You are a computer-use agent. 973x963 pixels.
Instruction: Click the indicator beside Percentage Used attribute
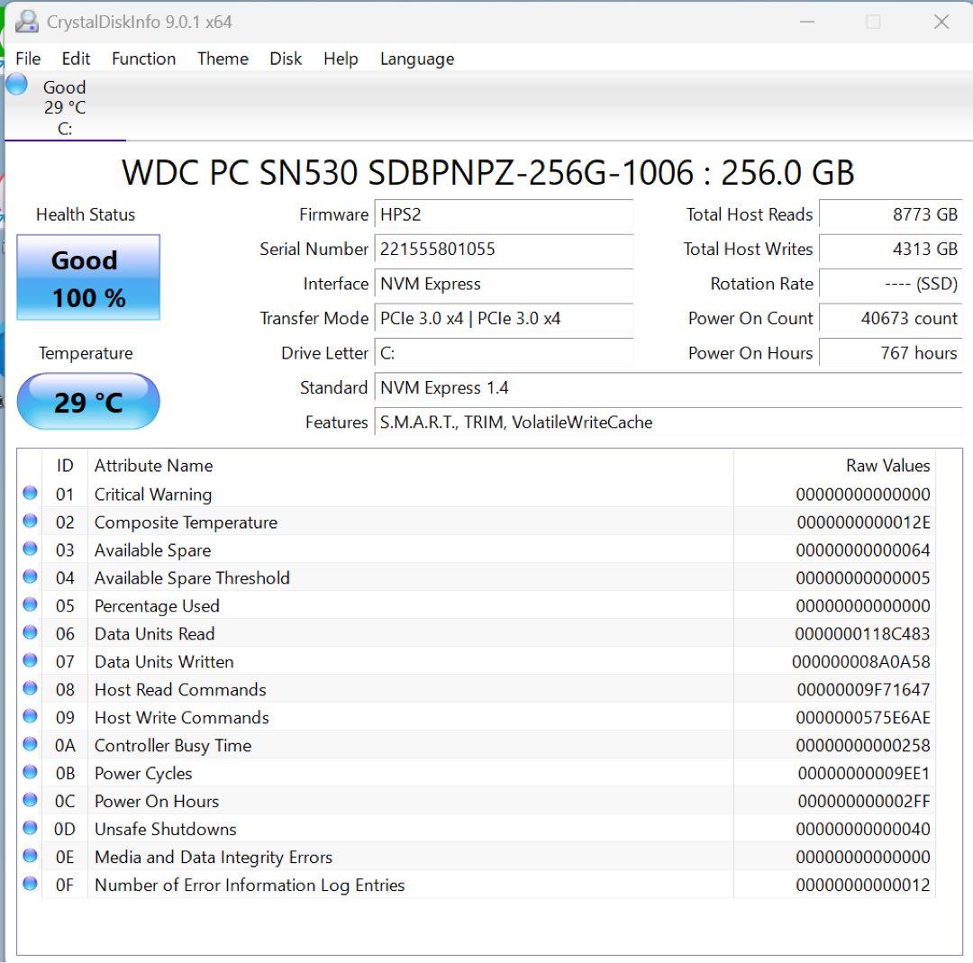coord(30,604)
